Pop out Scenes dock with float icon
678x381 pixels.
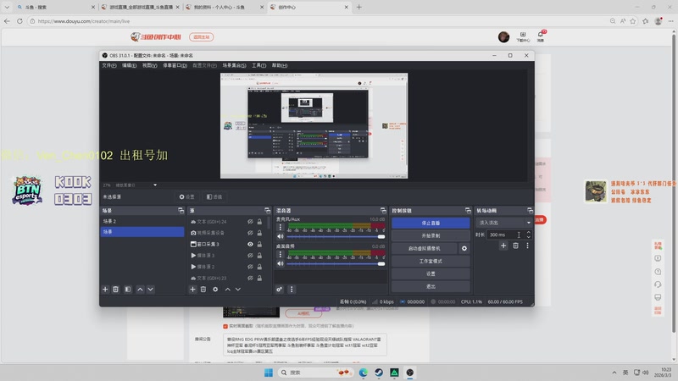coord(181,210)
